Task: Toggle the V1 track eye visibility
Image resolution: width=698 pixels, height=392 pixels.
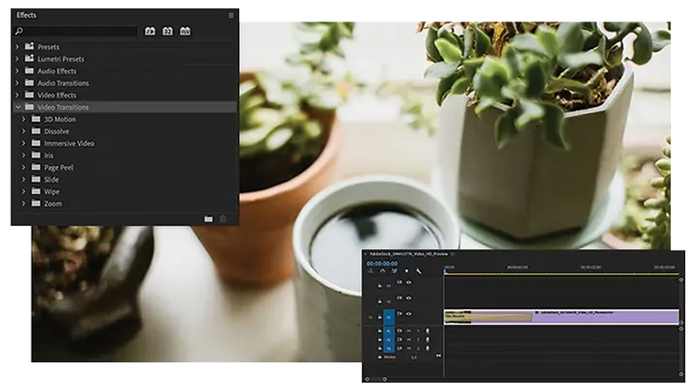Action: point(409,314)
